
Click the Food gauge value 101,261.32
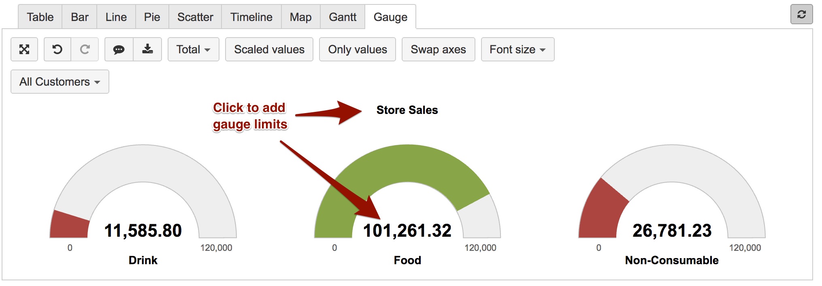point(407,231)
